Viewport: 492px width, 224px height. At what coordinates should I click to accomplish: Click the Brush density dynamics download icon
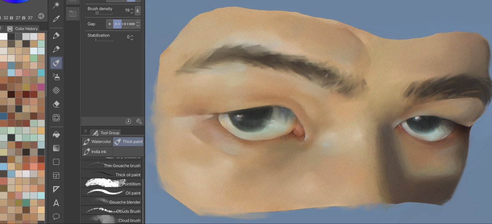coord(137,10)
